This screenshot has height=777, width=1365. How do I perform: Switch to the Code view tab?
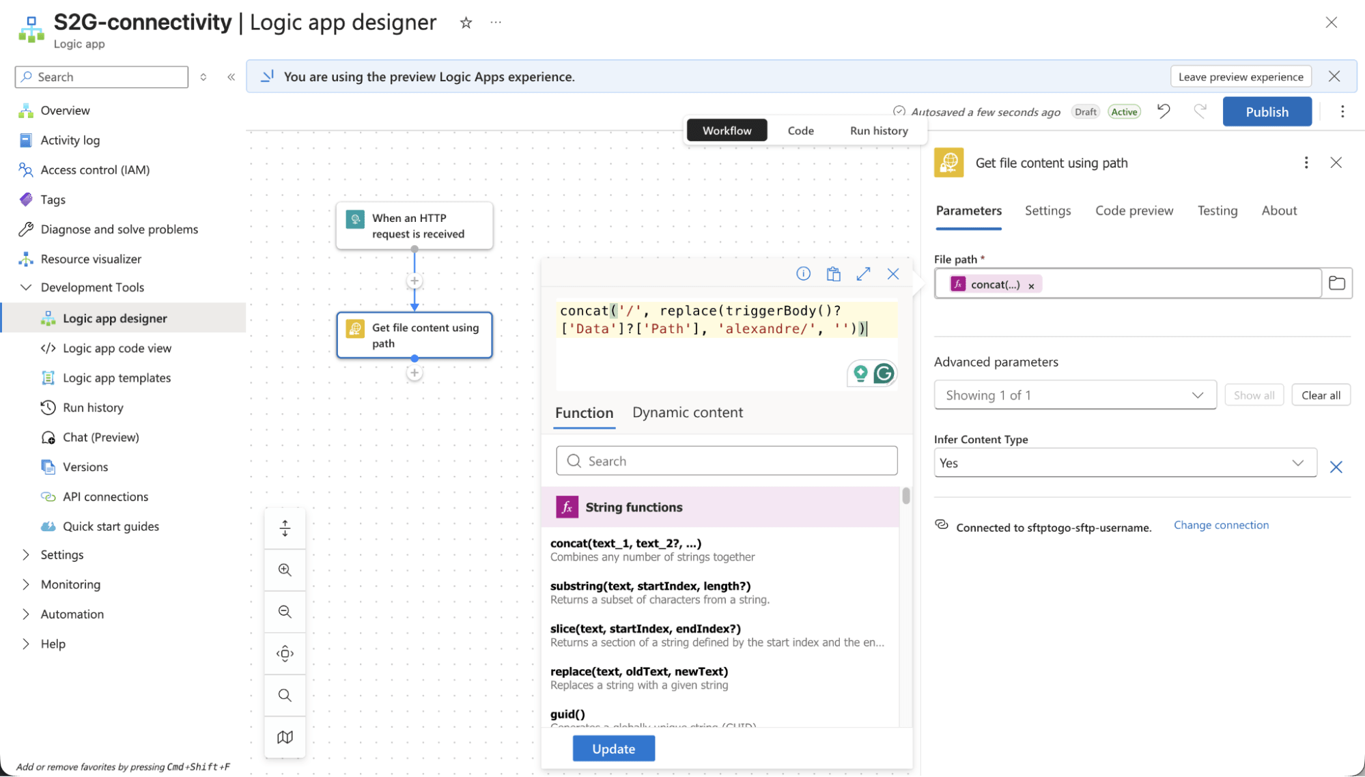click(800, 130)
